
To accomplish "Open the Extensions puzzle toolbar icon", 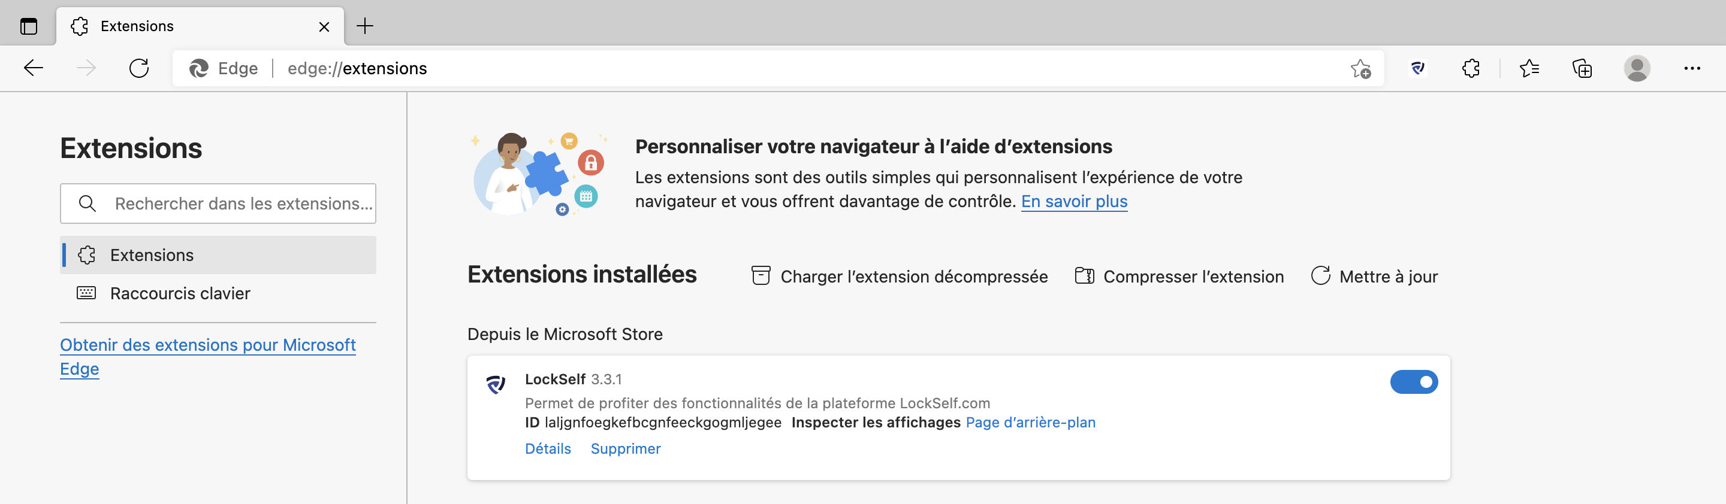I will [1471, 68].
